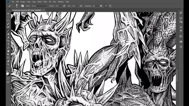This screenshot has width=189, height=106.
Task: Open the Layer menu
Action: 29,2
